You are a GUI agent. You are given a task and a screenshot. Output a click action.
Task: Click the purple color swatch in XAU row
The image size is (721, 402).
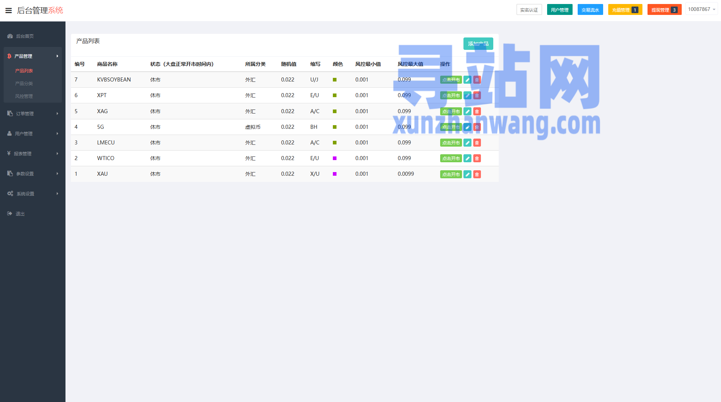(335, 174)
